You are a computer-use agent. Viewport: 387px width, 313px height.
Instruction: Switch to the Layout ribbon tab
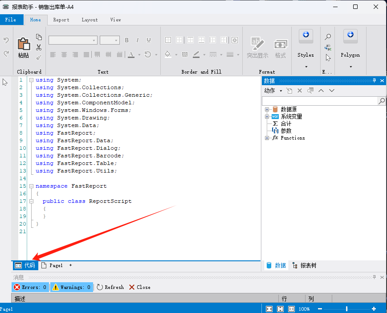90,20
